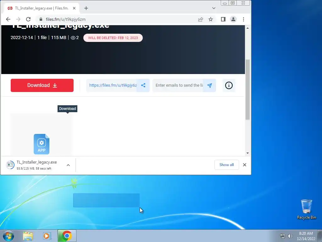Click the APP file thumbnail
This screenshot has height=242, width=322.
[x=42, y=144]
